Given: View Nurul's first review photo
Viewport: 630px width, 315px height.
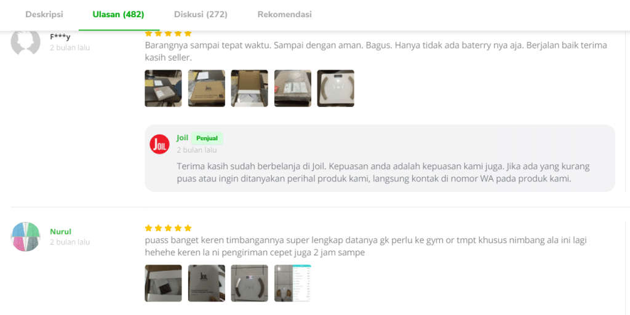Looking at the screenshot, I should click(x=163, y=283).
